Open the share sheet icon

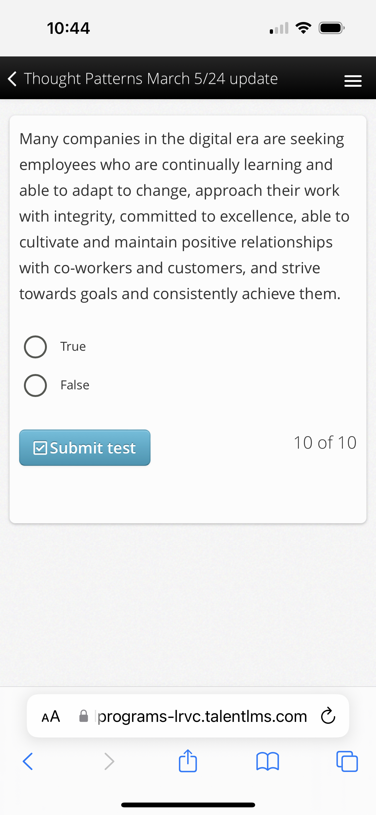[188, 761]
